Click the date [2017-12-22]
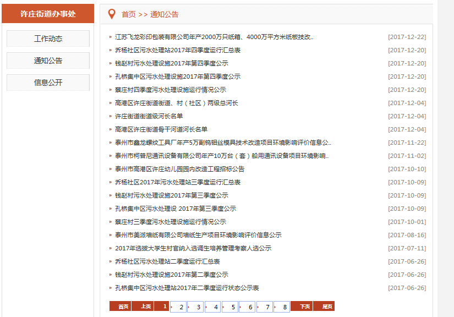Image resolution: width=454 pixels, height=317 pixels. point(407,37)
